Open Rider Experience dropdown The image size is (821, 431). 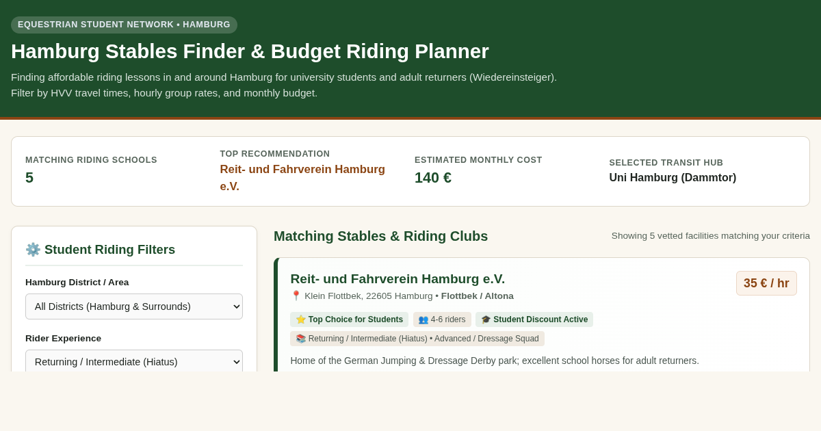(x=134, y=361)
